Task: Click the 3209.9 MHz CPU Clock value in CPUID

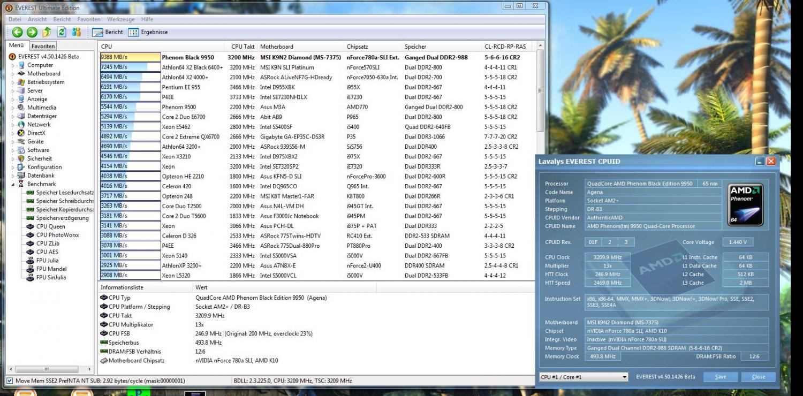Action: tap(608, 257)
